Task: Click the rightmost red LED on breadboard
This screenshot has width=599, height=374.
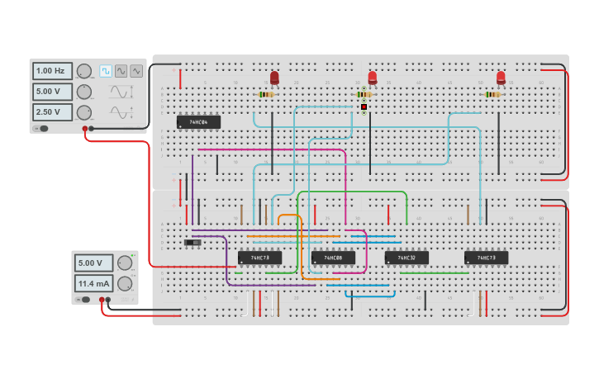Action: pyautogui.click(x=501, y=78)
